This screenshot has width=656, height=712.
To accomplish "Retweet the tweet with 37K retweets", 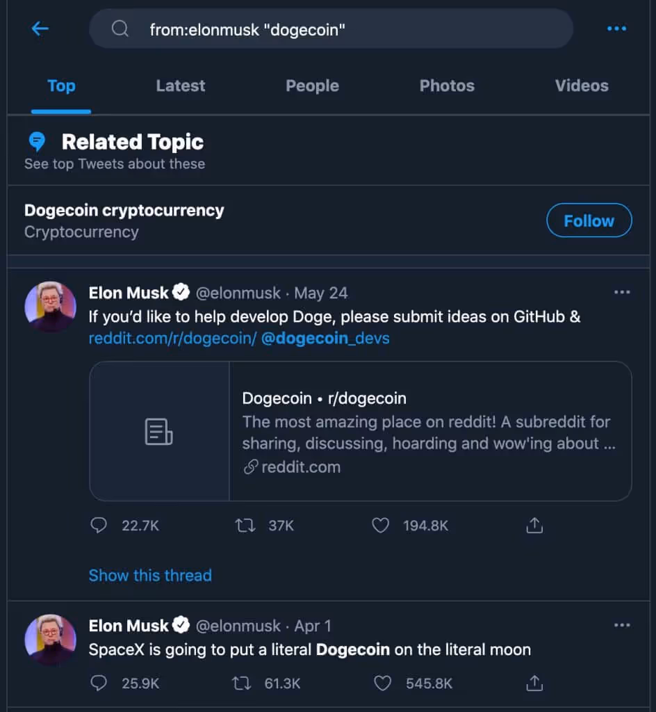I will point(245,526).
